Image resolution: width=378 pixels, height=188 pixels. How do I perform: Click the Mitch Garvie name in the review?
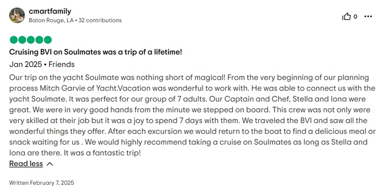click(63, 88)
